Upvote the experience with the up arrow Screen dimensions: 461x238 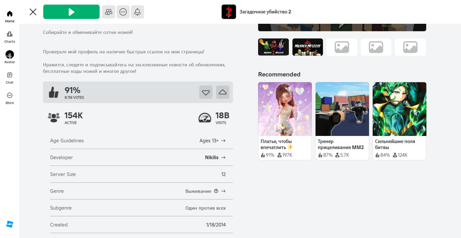[x=222, y=92]
